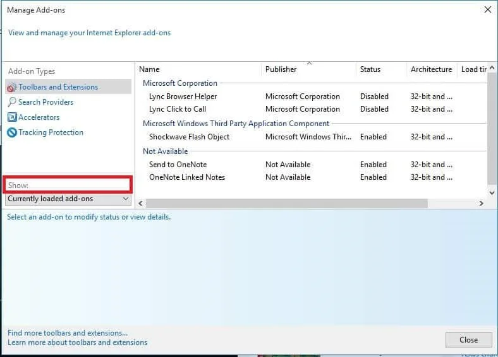Viewport: 498px width, 357px height.
Task: Select Shockwave Flash Object entry
Action: (x=189, y=137)
